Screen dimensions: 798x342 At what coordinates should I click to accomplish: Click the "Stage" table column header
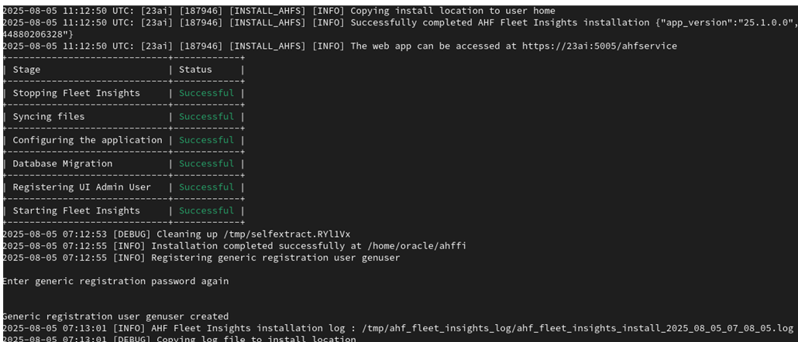tap(26, 70)
